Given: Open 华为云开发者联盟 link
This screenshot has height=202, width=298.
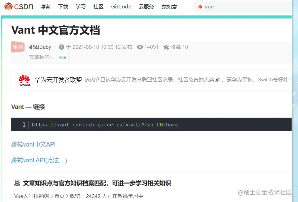Looking at the screenshot, I should coord(58,80).
